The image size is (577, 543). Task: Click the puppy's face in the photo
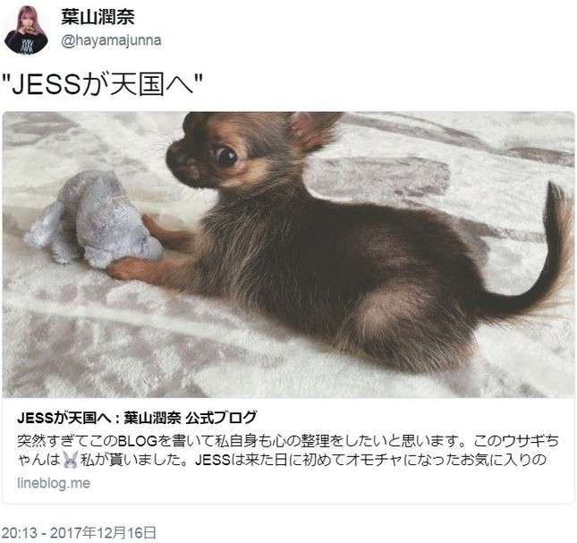coord(214,156)
